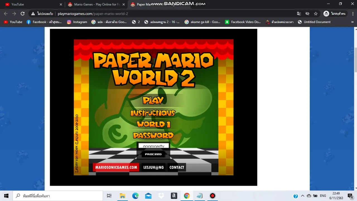Click the CONTACT link in game
357x201 pixels.
click(177, 167)
